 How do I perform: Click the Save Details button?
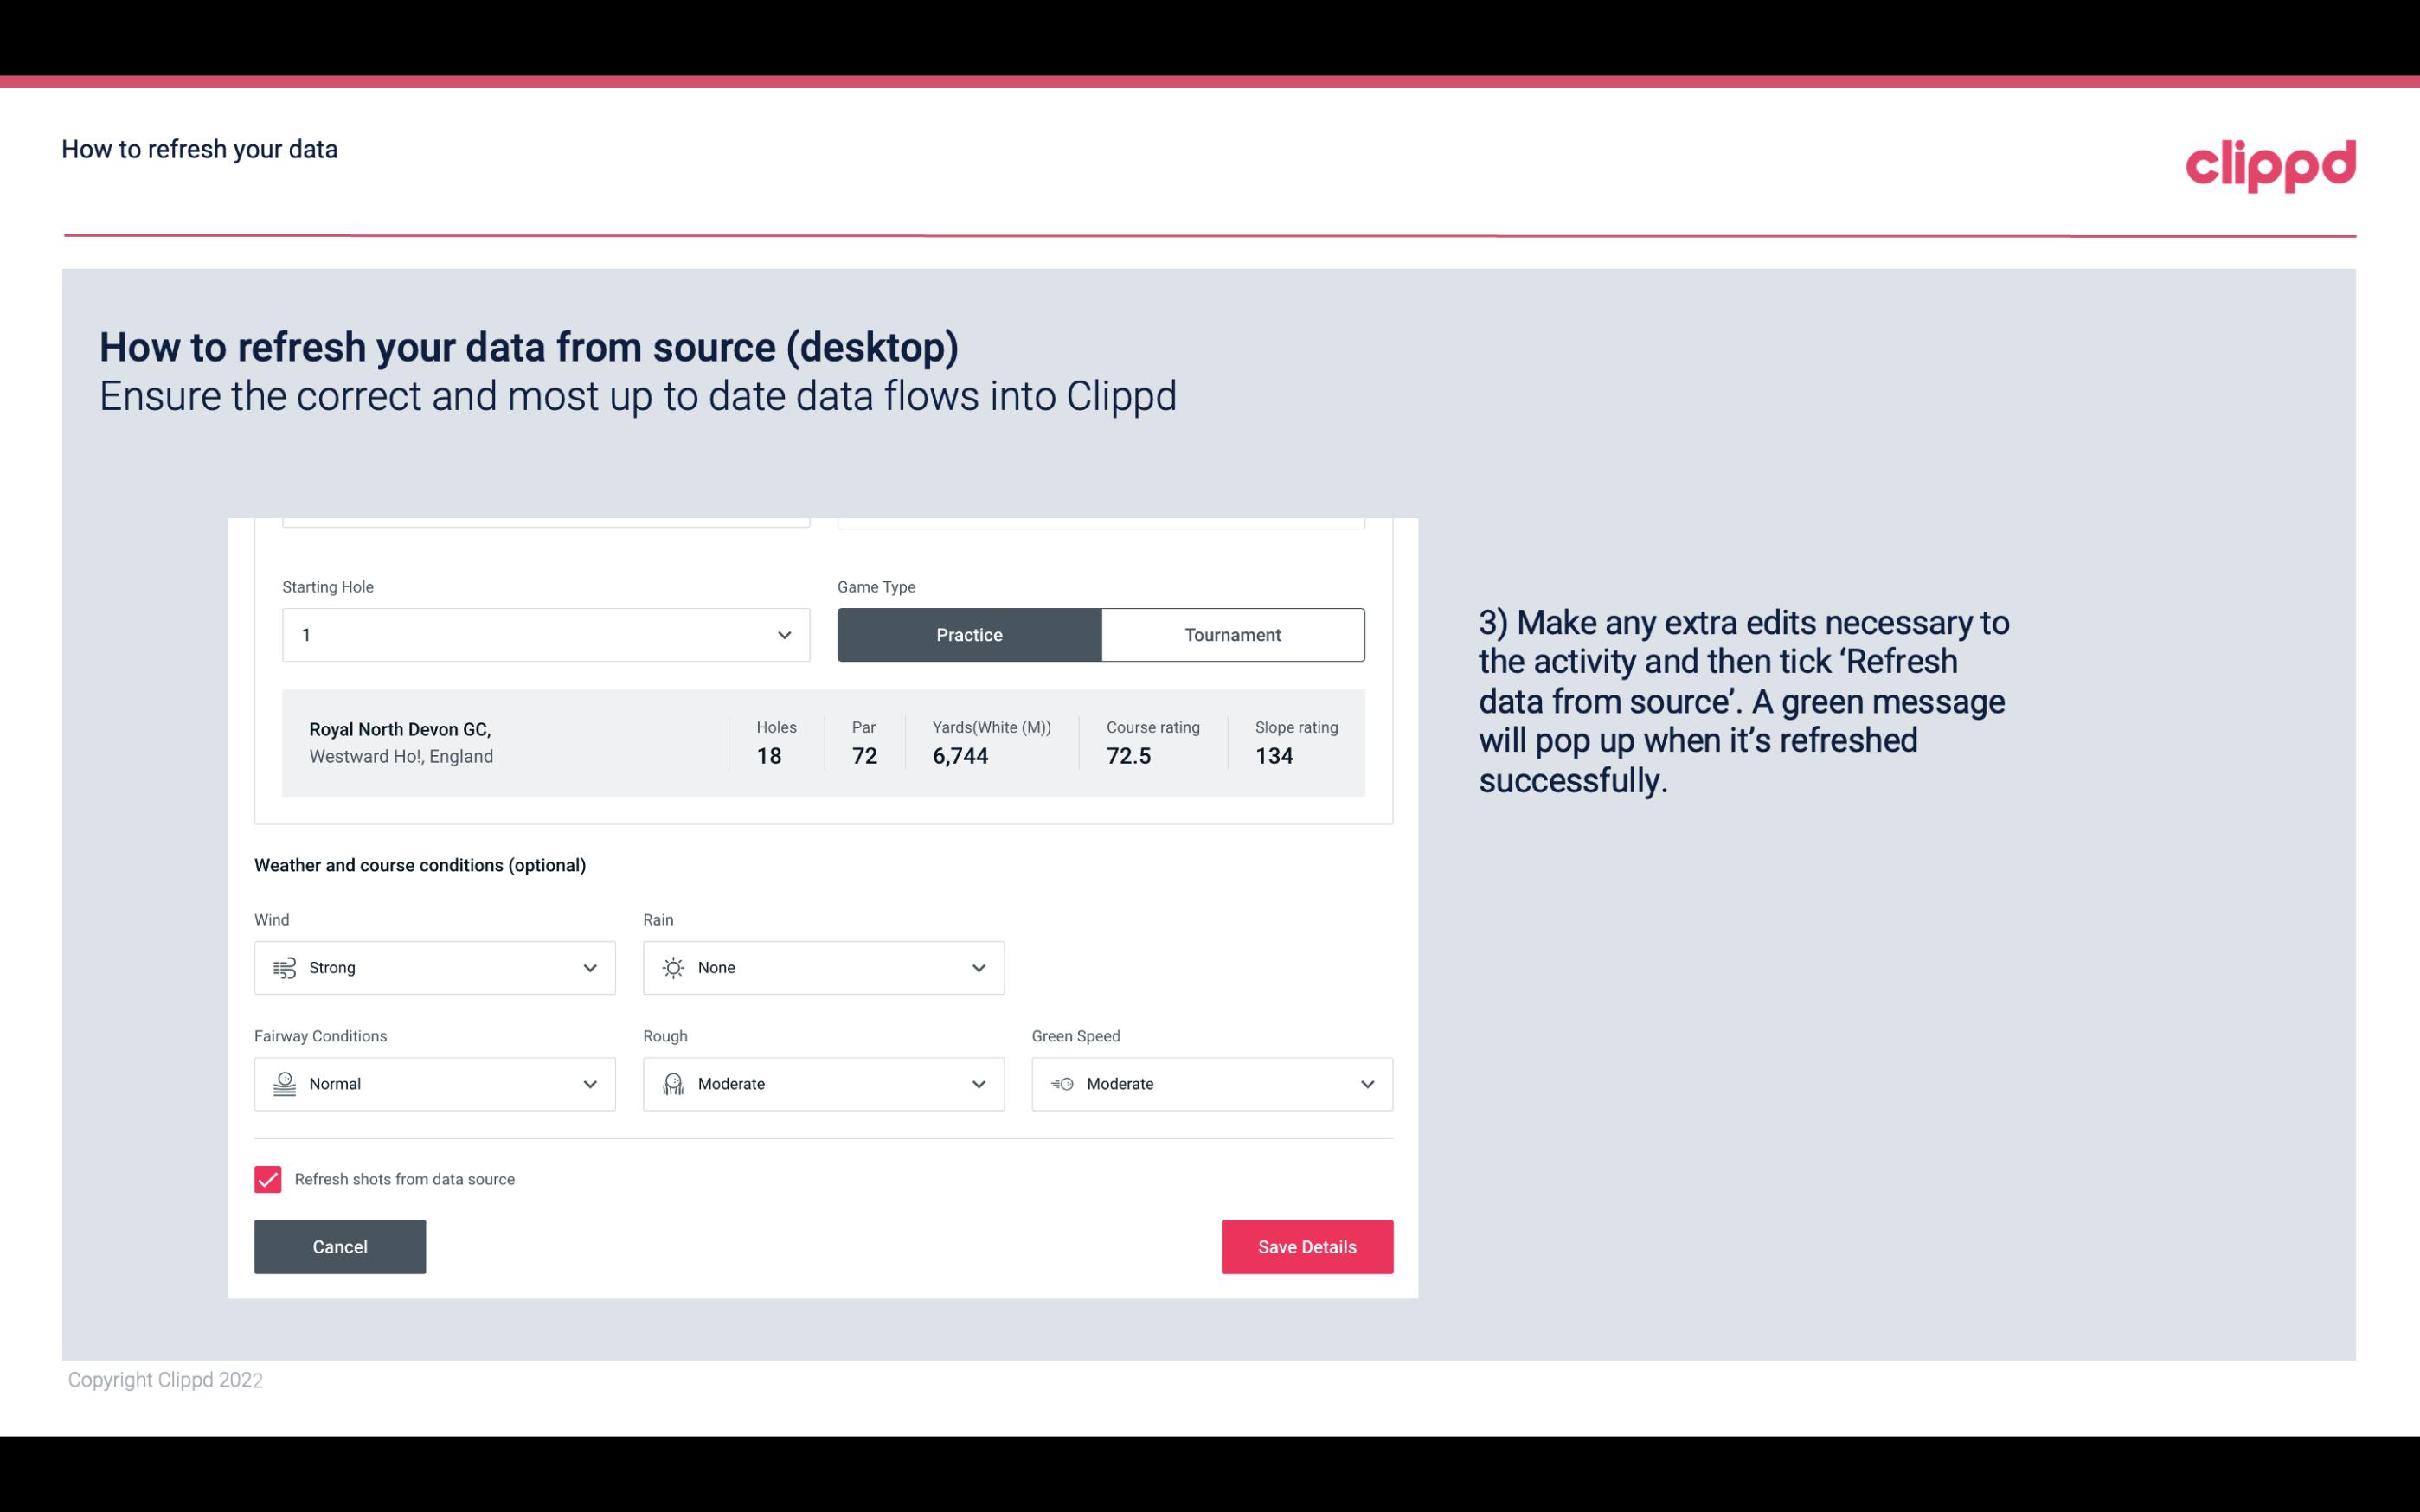pyautogui.click(x=1306, y=1246)
